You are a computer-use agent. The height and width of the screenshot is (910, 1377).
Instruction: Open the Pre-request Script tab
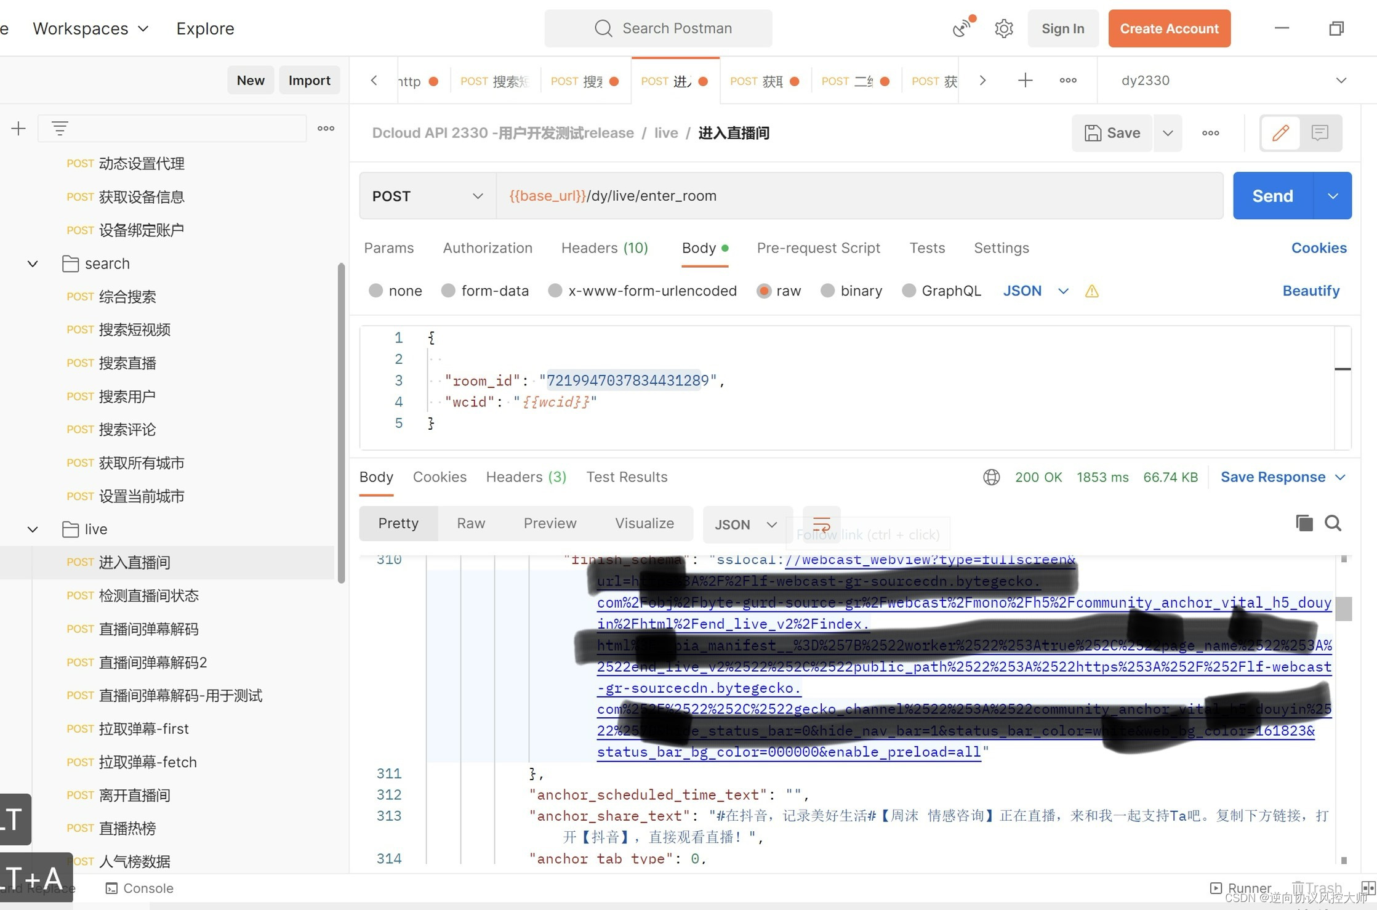818,248
